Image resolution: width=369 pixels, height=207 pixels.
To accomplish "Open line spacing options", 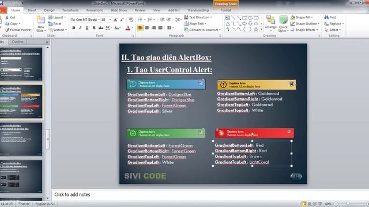I will coord(178,20).
